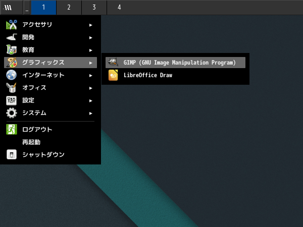Switch to workspace 2
This screenshot has width=303, height=227.
[x=69, y=8]
